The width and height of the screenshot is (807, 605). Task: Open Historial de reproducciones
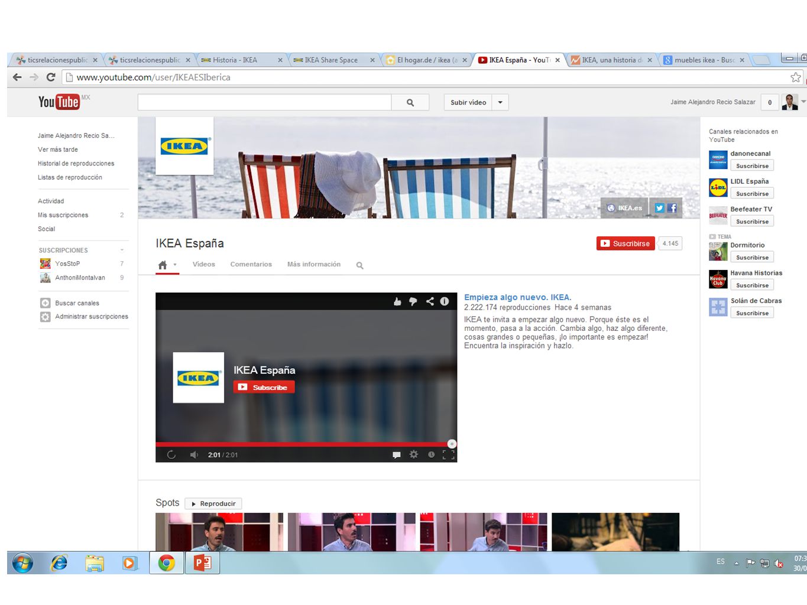point(76,164)
